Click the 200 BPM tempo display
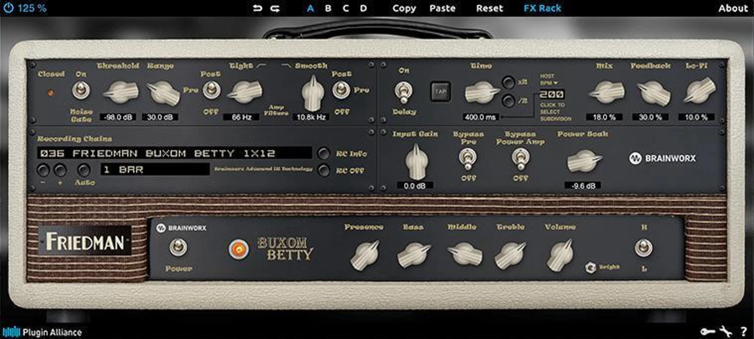 552,94
